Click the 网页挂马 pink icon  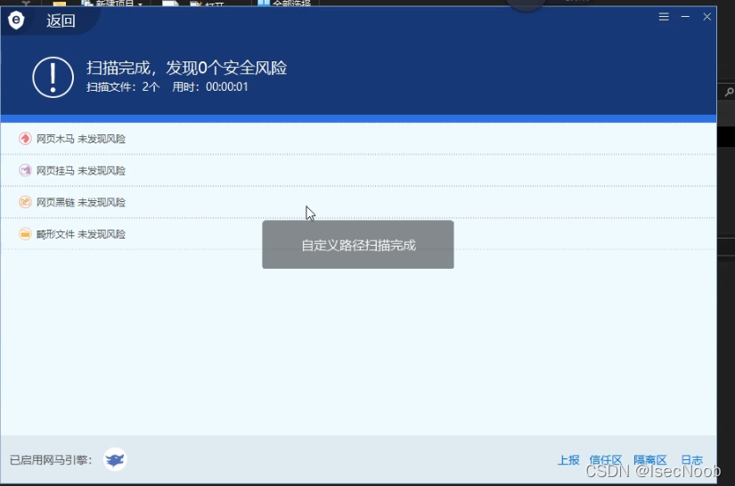25,170
